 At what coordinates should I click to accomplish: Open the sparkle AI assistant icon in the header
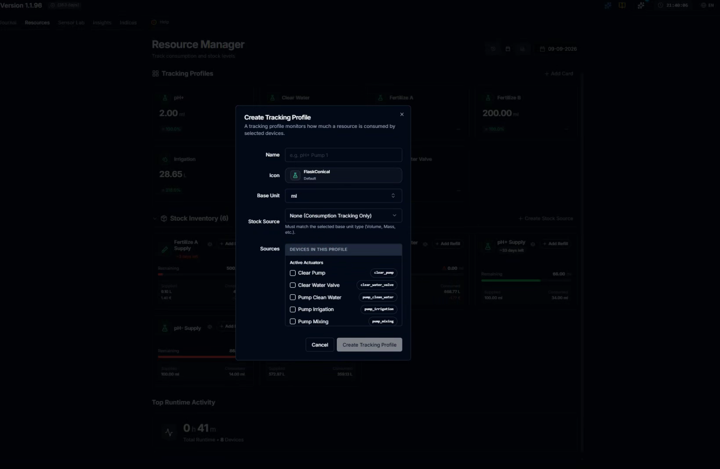(x=641, y=6)
